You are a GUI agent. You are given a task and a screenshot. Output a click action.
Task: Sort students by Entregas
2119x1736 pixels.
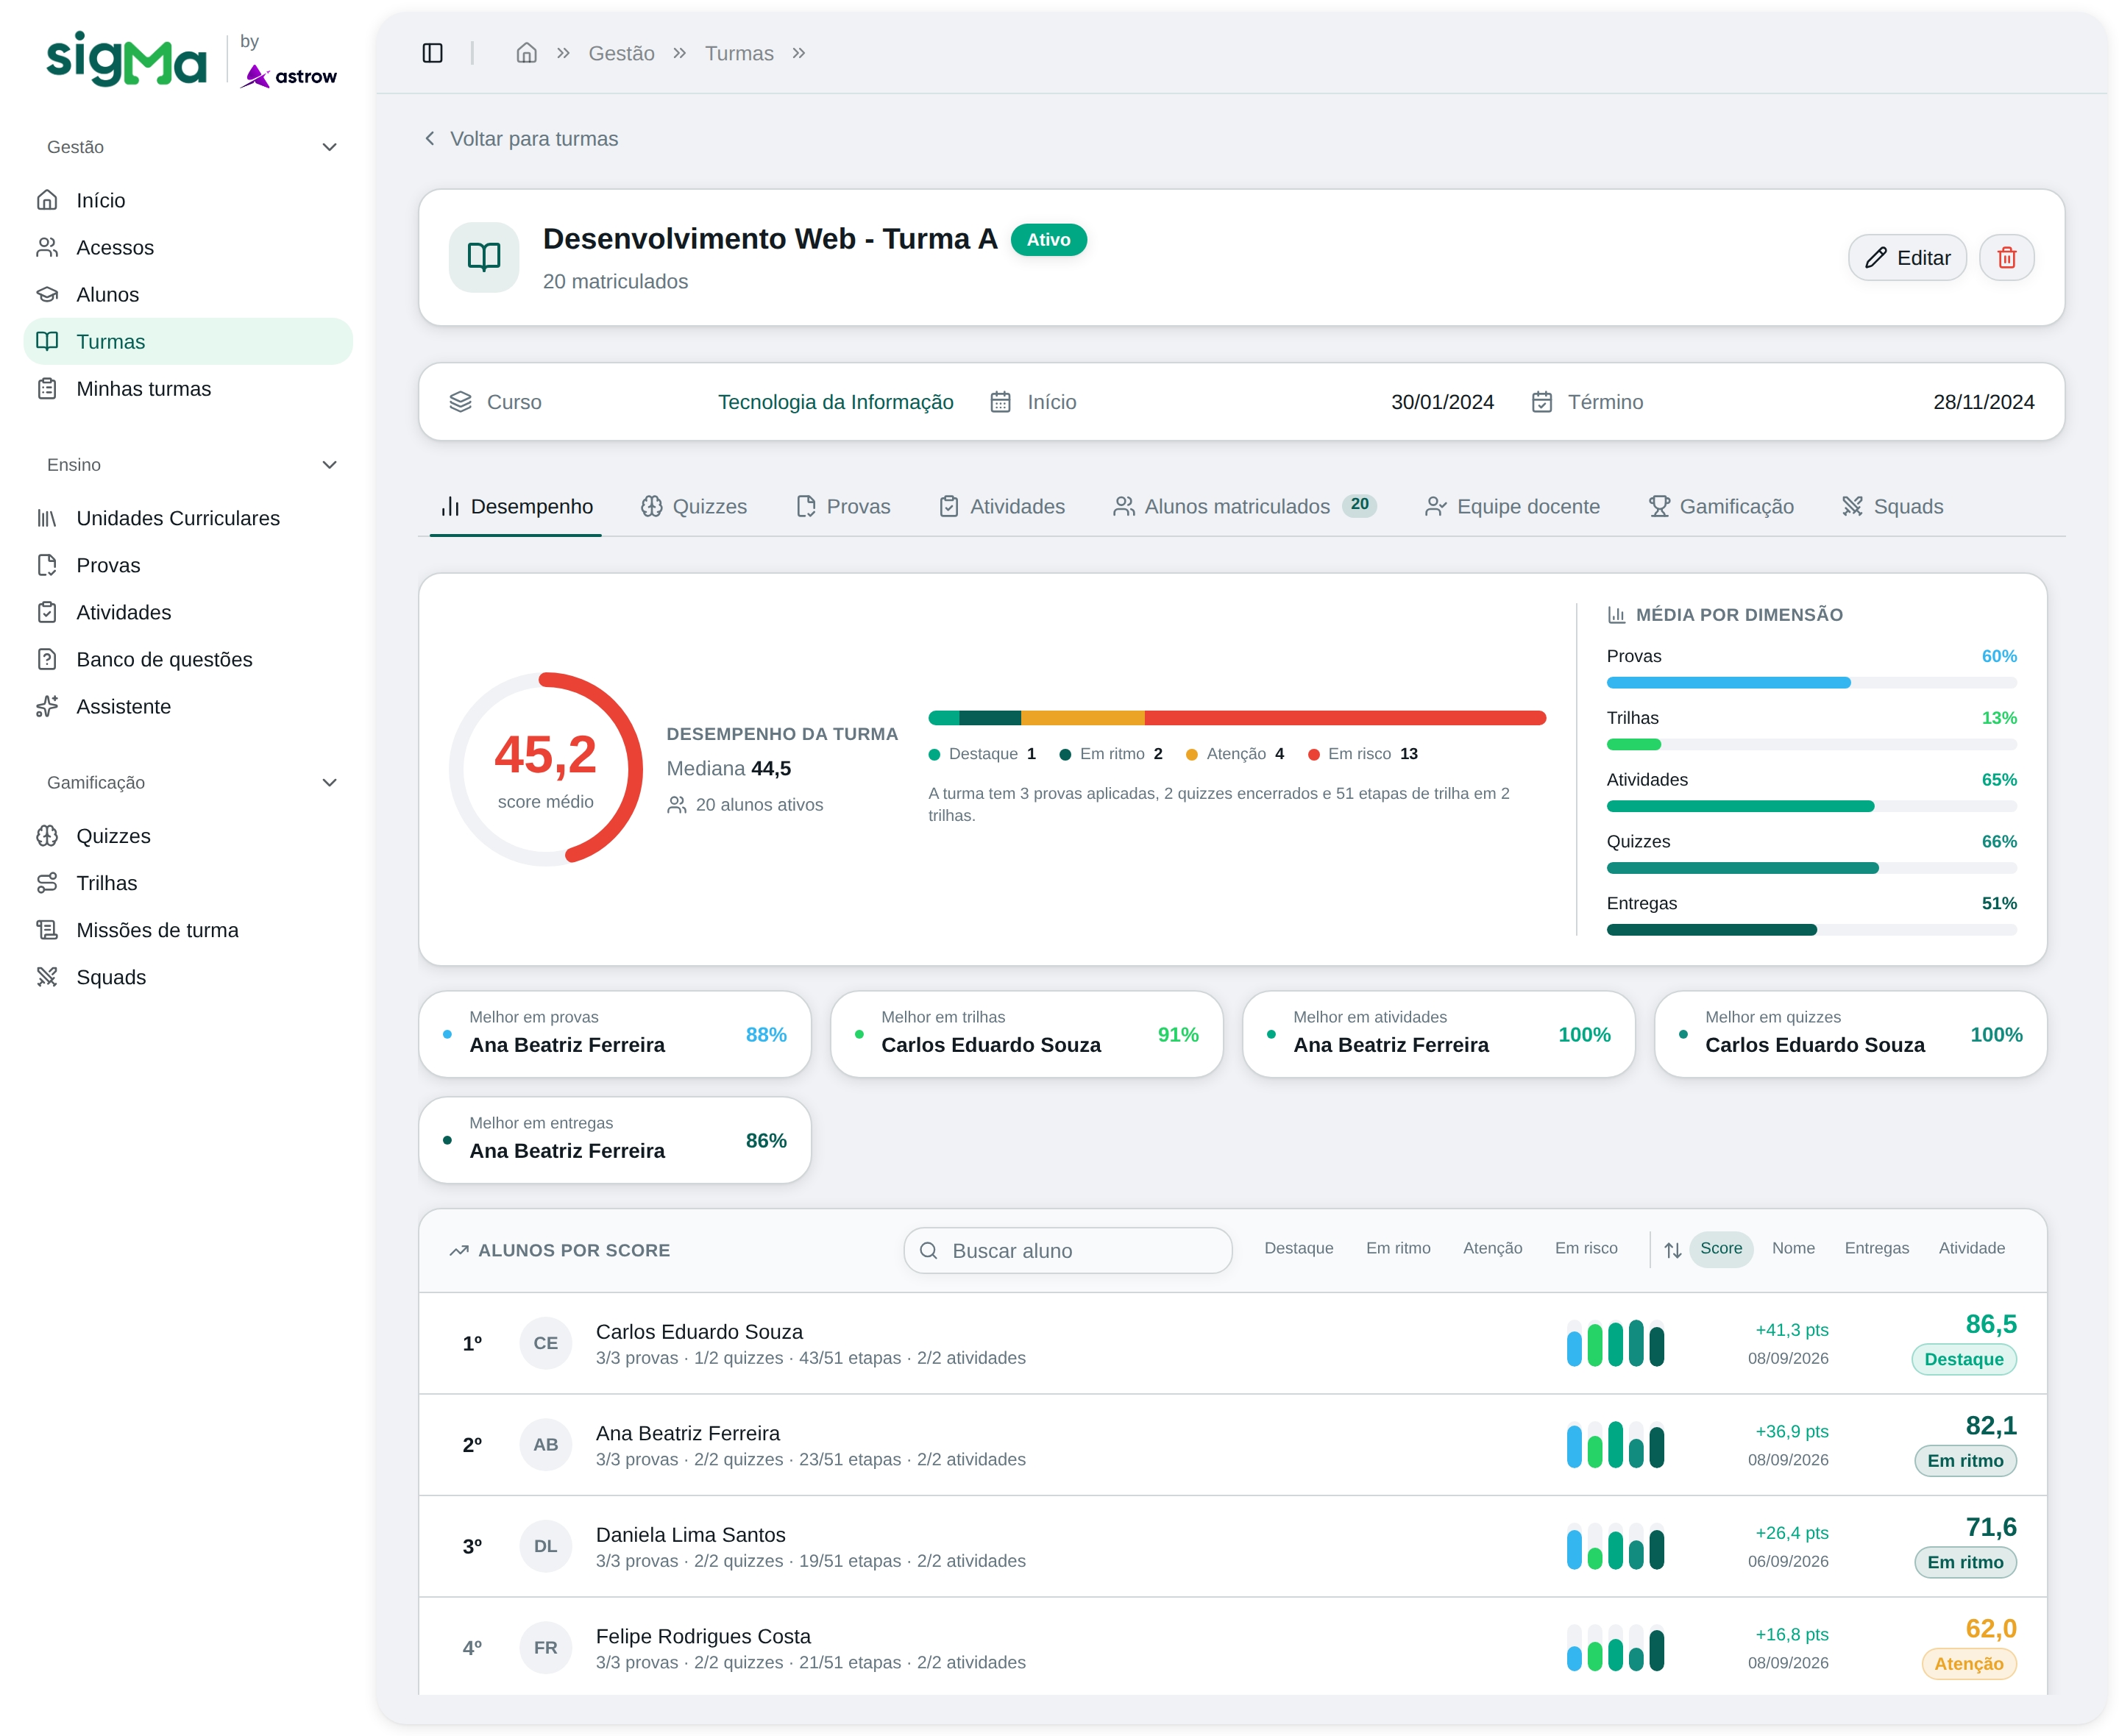pyautogui.click(x=1876, y=1248)
